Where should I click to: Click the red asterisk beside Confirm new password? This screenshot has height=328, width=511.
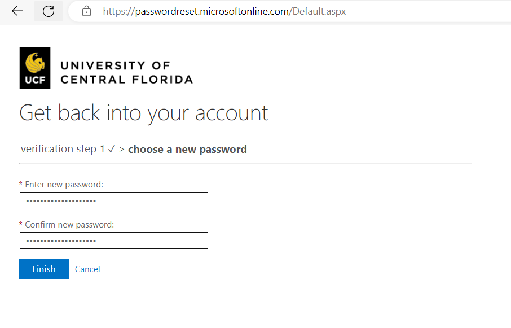(21, 224)
